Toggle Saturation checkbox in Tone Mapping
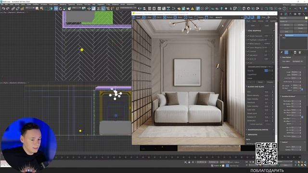This screenshot has width=308, height=173. point(248,55)
